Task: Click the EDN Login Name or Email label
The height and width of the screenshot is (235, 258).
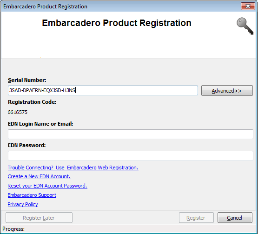Action: (x=40, y=124)
